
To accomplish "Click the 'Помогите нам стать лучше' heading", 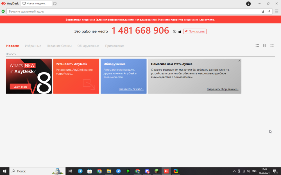I will [172, 64].
